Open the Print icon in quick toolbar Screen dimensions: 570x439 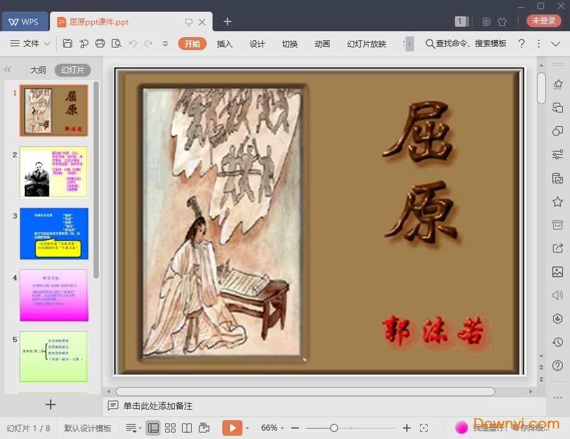pos(100,44)
